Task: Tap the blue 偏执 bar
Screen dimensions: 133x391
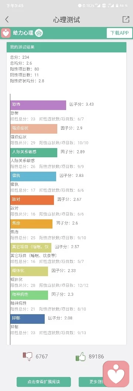Action: click(33, 176)
